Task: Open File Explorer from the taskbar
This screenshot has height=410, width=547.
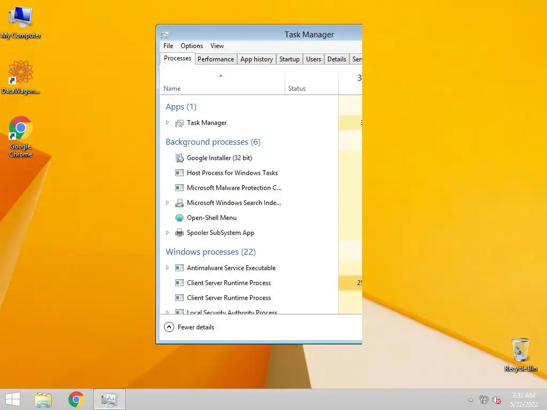Action: [x=43, y=399]
